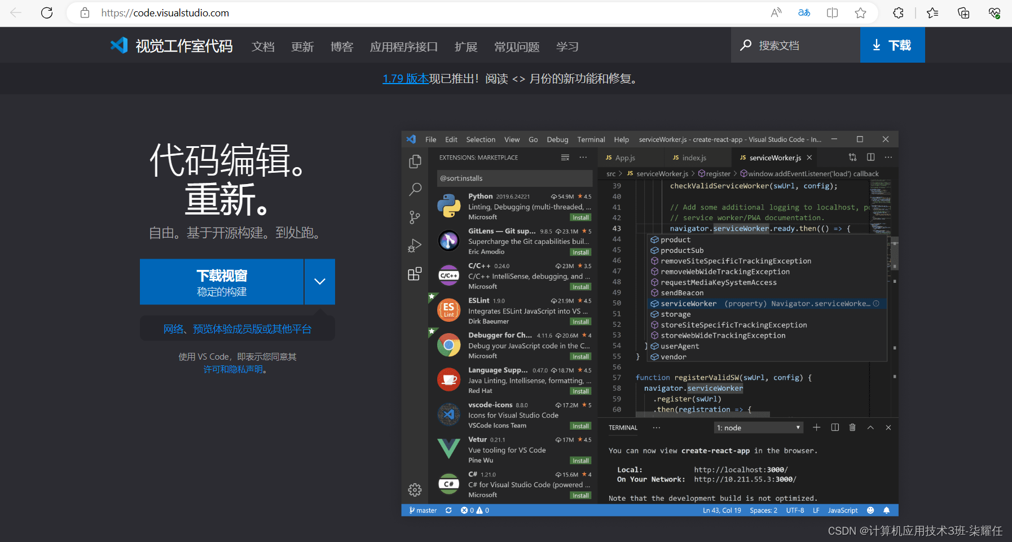Split the editor with the split icon
Image resolution: width=1012 pixels, height=542 pixels.
[x=870, y=157]
